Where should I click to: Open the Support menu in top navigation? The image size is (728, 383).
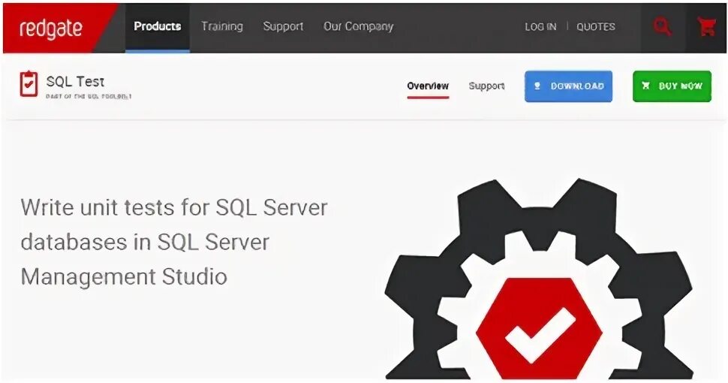tap(283, 26)
